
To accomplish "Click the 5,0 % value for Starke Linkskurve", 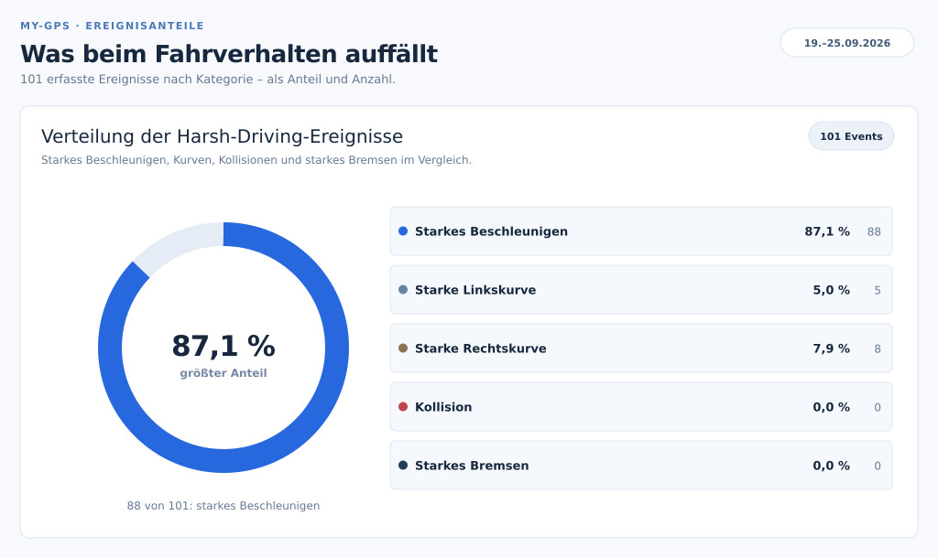I will pyautogui.click(x=831, y=290).
